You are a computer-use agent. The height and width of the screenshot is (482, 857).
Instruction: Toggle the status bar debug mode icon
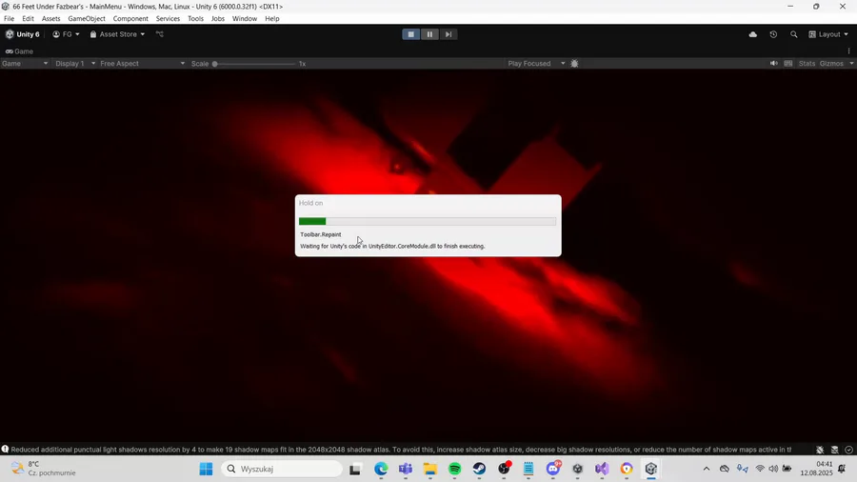(819, 450)
